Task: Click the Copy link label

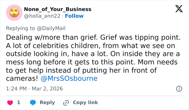Action: pos(85,102)
